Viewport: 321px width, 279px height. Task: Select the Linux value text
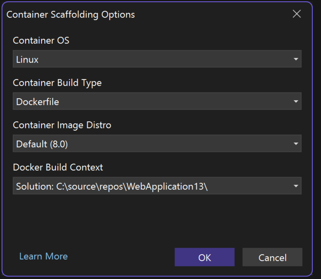coord(27,59)
